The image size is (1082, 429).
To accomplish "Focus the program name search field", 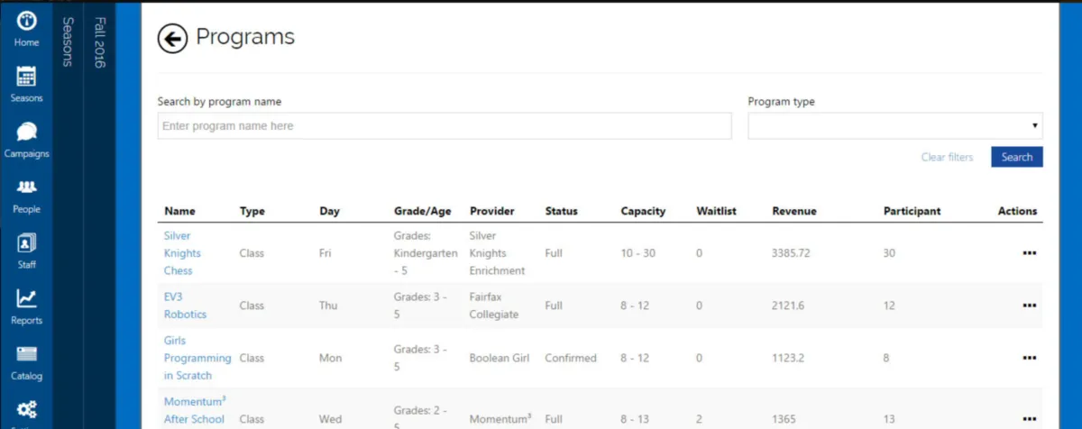I will click(445, 126).
